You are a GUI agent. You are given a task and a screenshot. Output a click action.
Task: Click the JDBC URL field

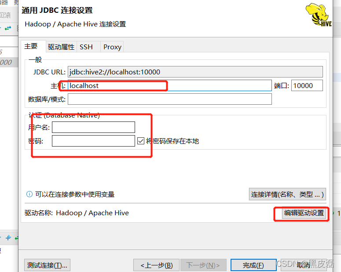click(195, 72)
